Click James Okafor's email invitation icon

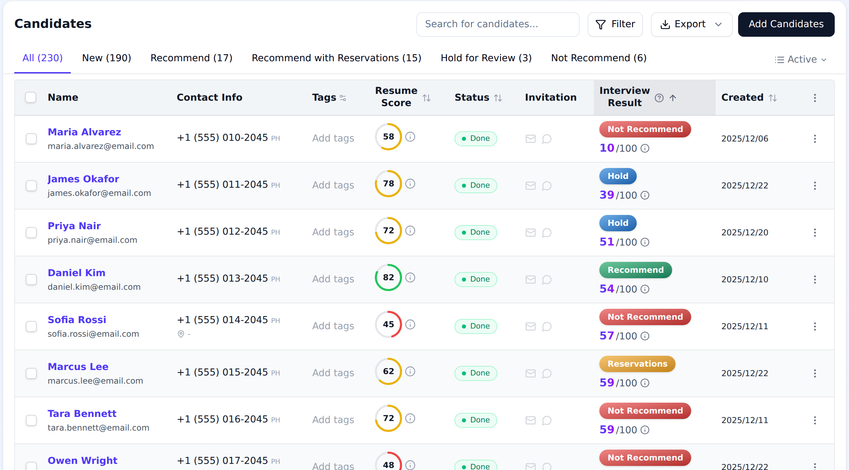[531, 186]
